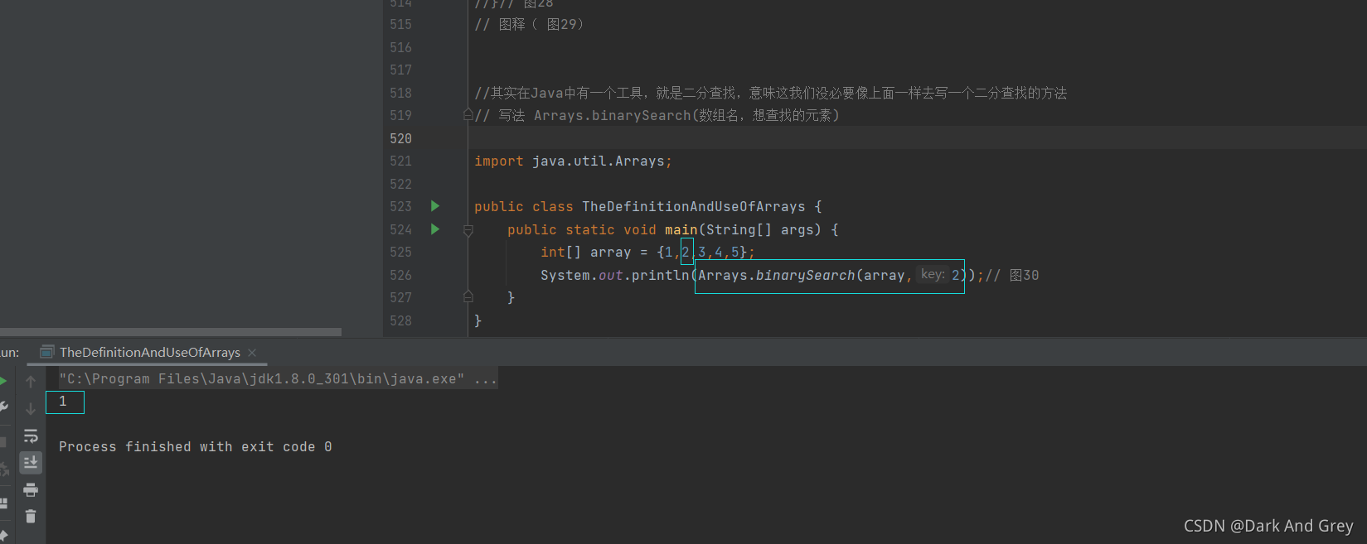Collapse the comment fold marker on line 519
1367x544 pixels.
coord(468,115)
